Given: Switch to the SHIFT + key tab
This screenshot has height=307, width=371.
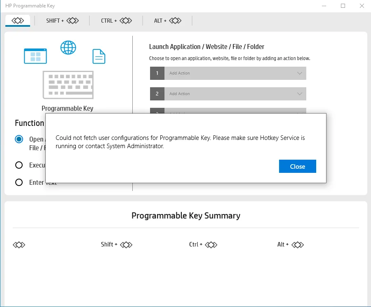Looking at the screenshot, I should [x=62, y=21].
